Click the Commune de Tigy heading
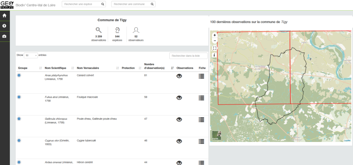This screenshot has width=353, height=165. (x=112, y=20)
